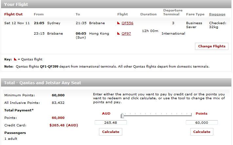This screenshot has height=145, width=233.
Task: Click the red Points payment value 60,000
Action: 58,118
